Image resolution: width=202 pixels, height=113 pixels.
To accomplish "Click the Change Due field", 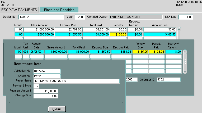I will [x=46, y=96].
